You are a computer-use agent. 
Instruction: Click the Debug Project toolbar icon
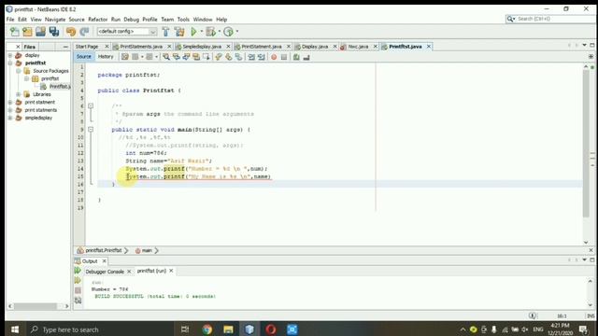210,32
